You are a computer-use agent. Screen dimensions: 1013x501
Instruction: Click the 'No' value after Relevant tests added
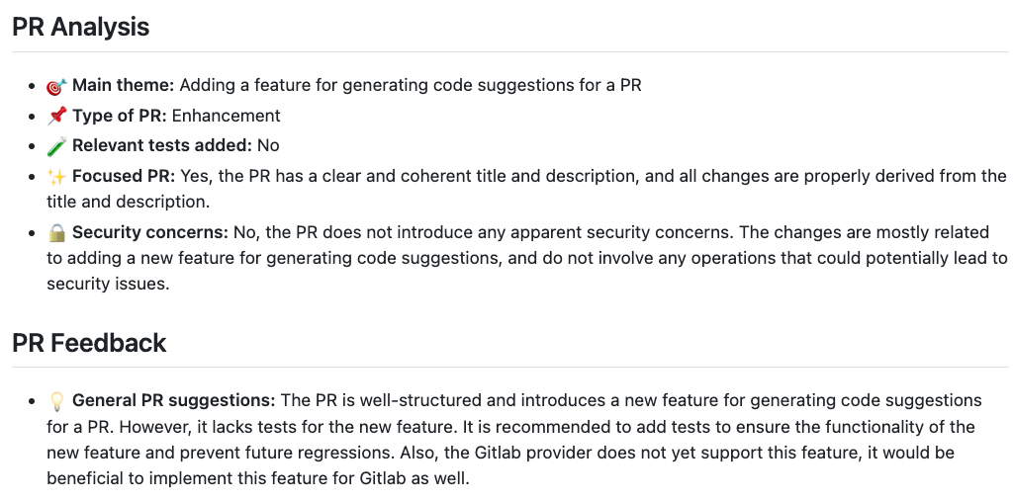point(268,146)
